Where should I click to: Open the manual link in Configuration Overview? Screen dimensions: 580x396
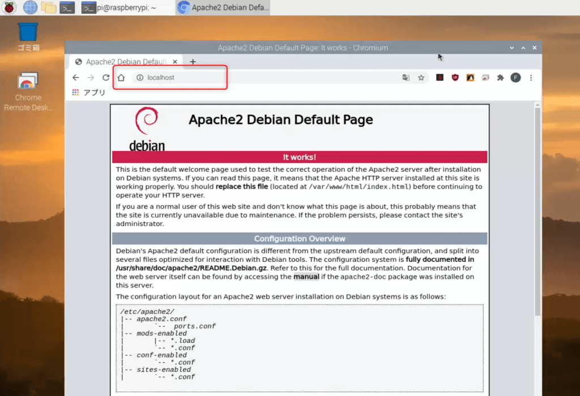[x=306, y=277]
